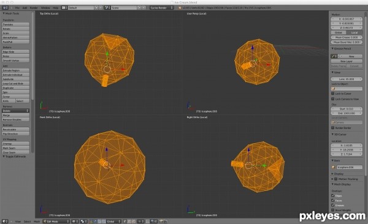Toggle the Render Border checkbox
The width and height of the screenshot is (368, 224).
333,128
